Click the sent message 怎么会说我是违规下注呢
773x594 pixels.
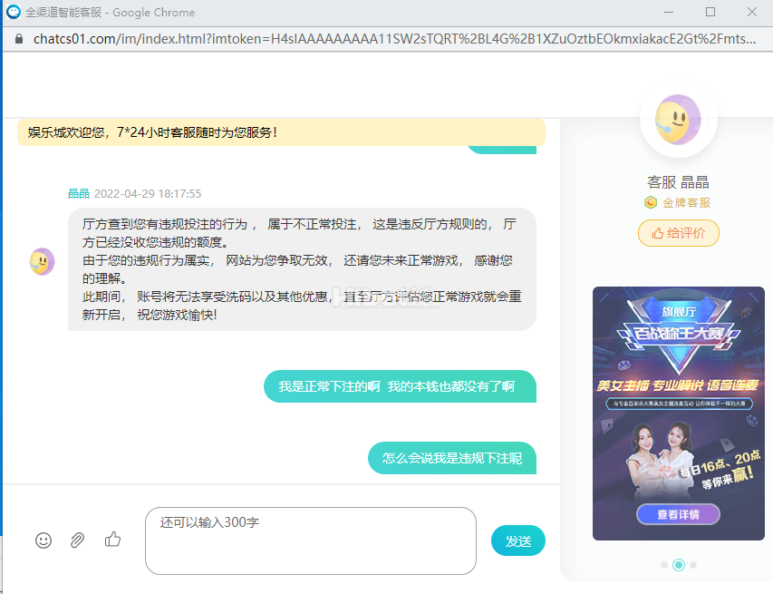tap(452, 459)
